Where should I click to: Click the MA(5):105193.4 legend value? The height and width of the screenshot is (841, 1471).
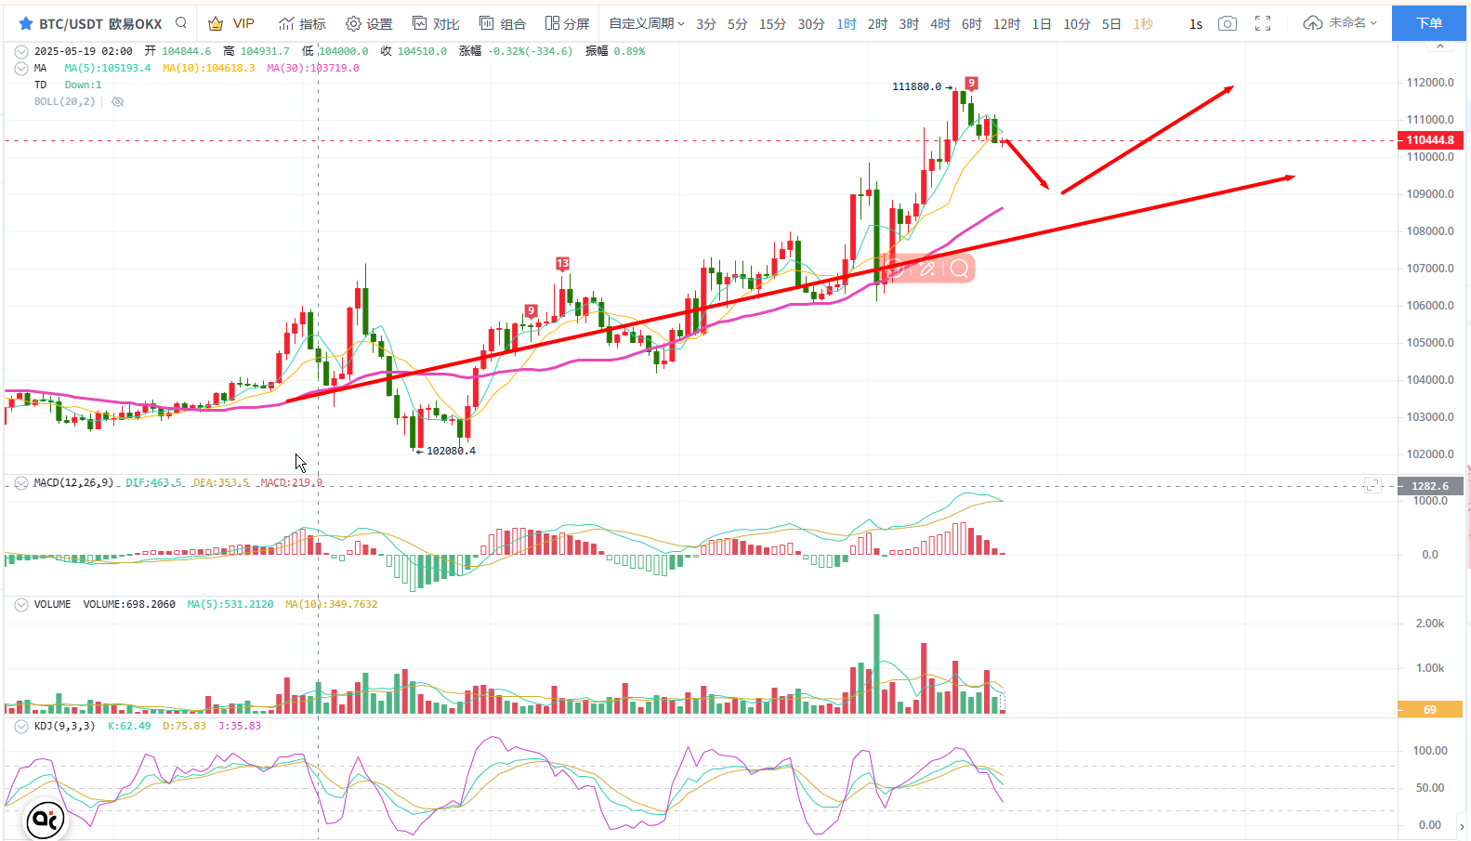(x=107, y=68)
